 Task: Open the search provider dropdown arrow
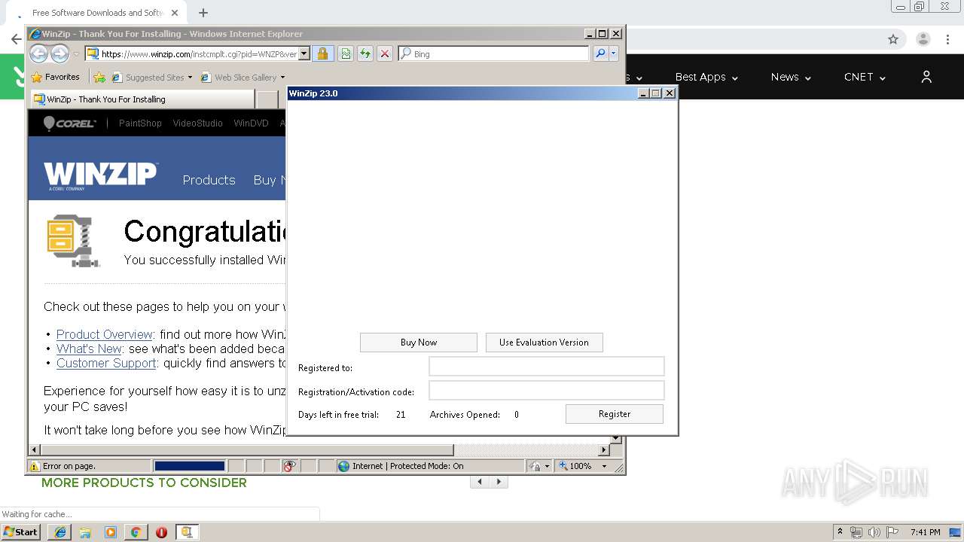(x=614, y=53)
